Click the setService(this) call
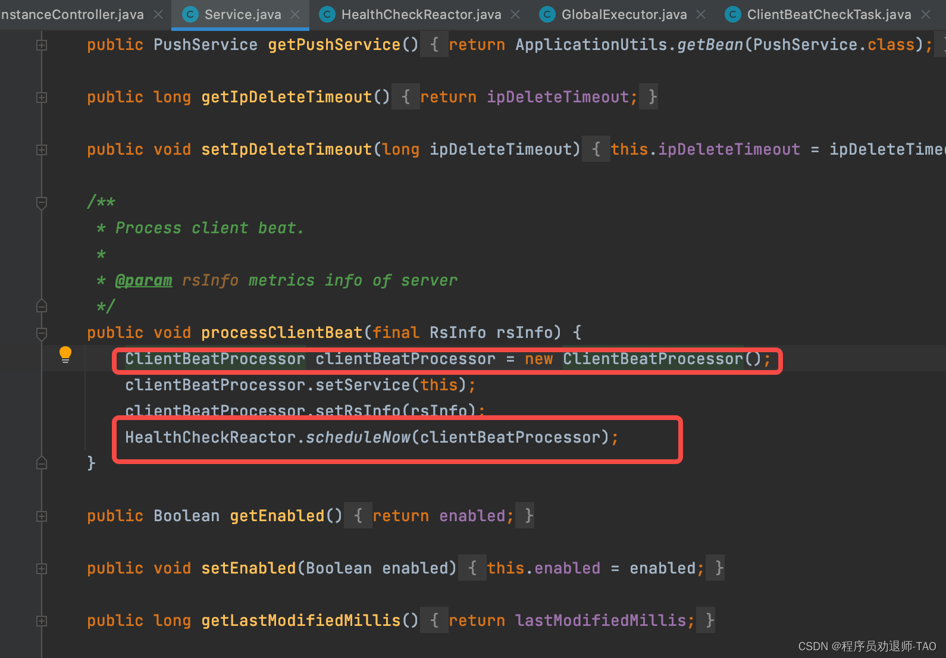The image size is (946, 658). tap(390, 385)
